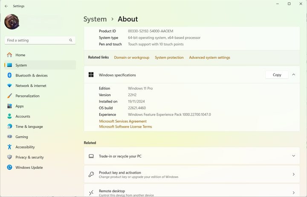Click the Gaming controller icon

click(9, 137)
